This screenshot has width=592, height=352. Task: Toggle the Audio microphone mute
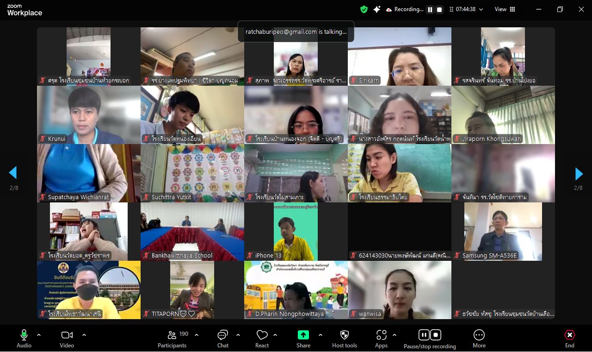(24, 339)
